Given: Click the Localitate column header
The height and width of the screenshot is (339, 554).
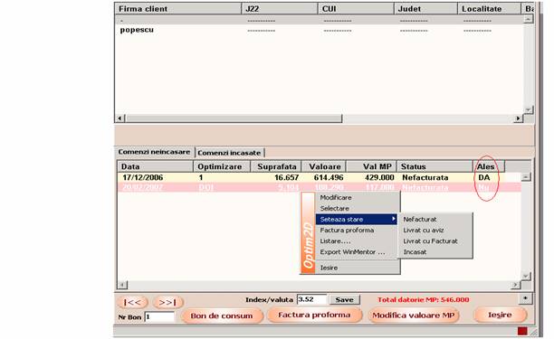Looking at the screenshot, I should [490, 9].
